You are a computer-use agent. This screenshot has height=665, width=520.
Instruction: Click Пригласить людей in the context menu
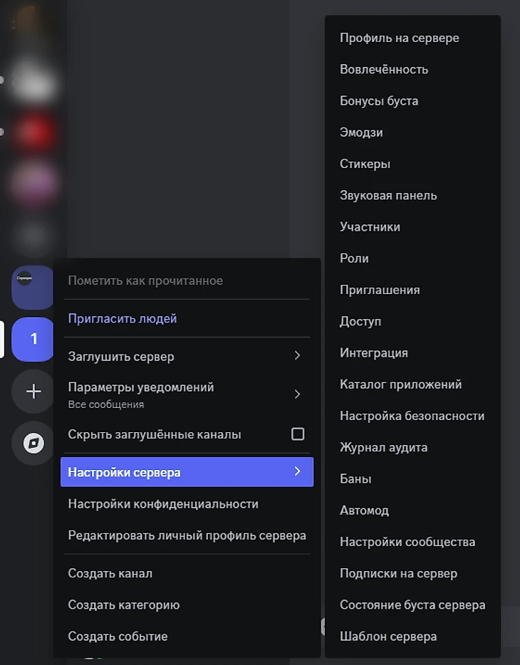[123, 318]
